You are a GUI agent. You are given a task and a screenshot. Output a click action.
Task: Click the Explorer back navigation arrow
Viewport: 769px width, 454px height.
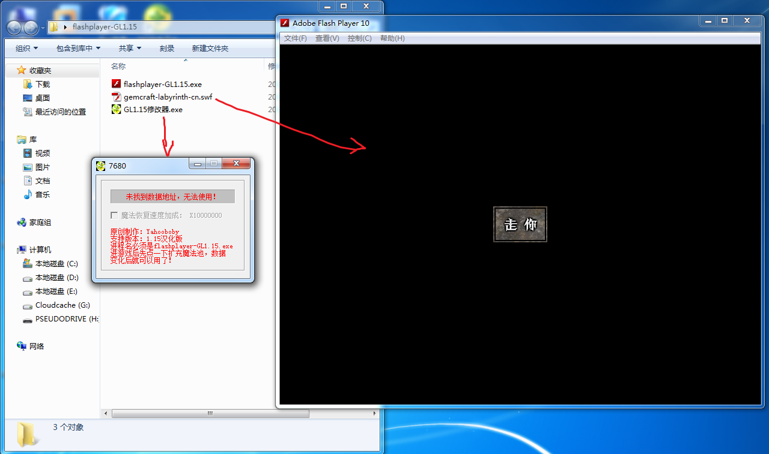coord(14,27)
